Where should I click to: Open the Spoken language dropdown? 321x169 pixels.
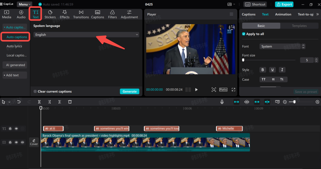pyautogui.click(x=86, y=35)
